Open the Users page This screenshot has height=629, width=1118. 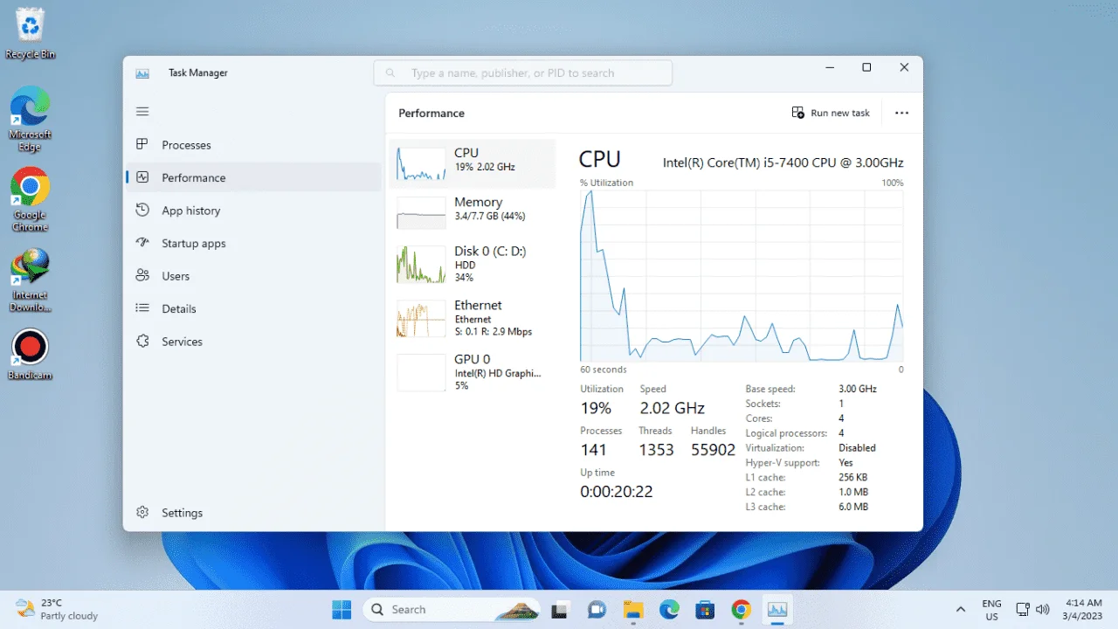pyautogui.click(x=253, y=276)
